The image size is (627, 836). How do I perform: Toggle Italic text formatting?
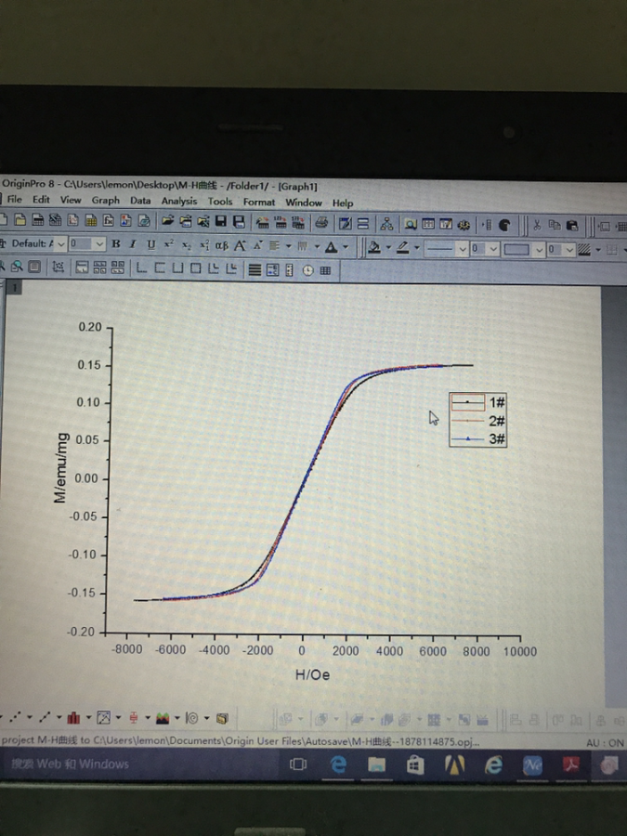coord(133,244)
